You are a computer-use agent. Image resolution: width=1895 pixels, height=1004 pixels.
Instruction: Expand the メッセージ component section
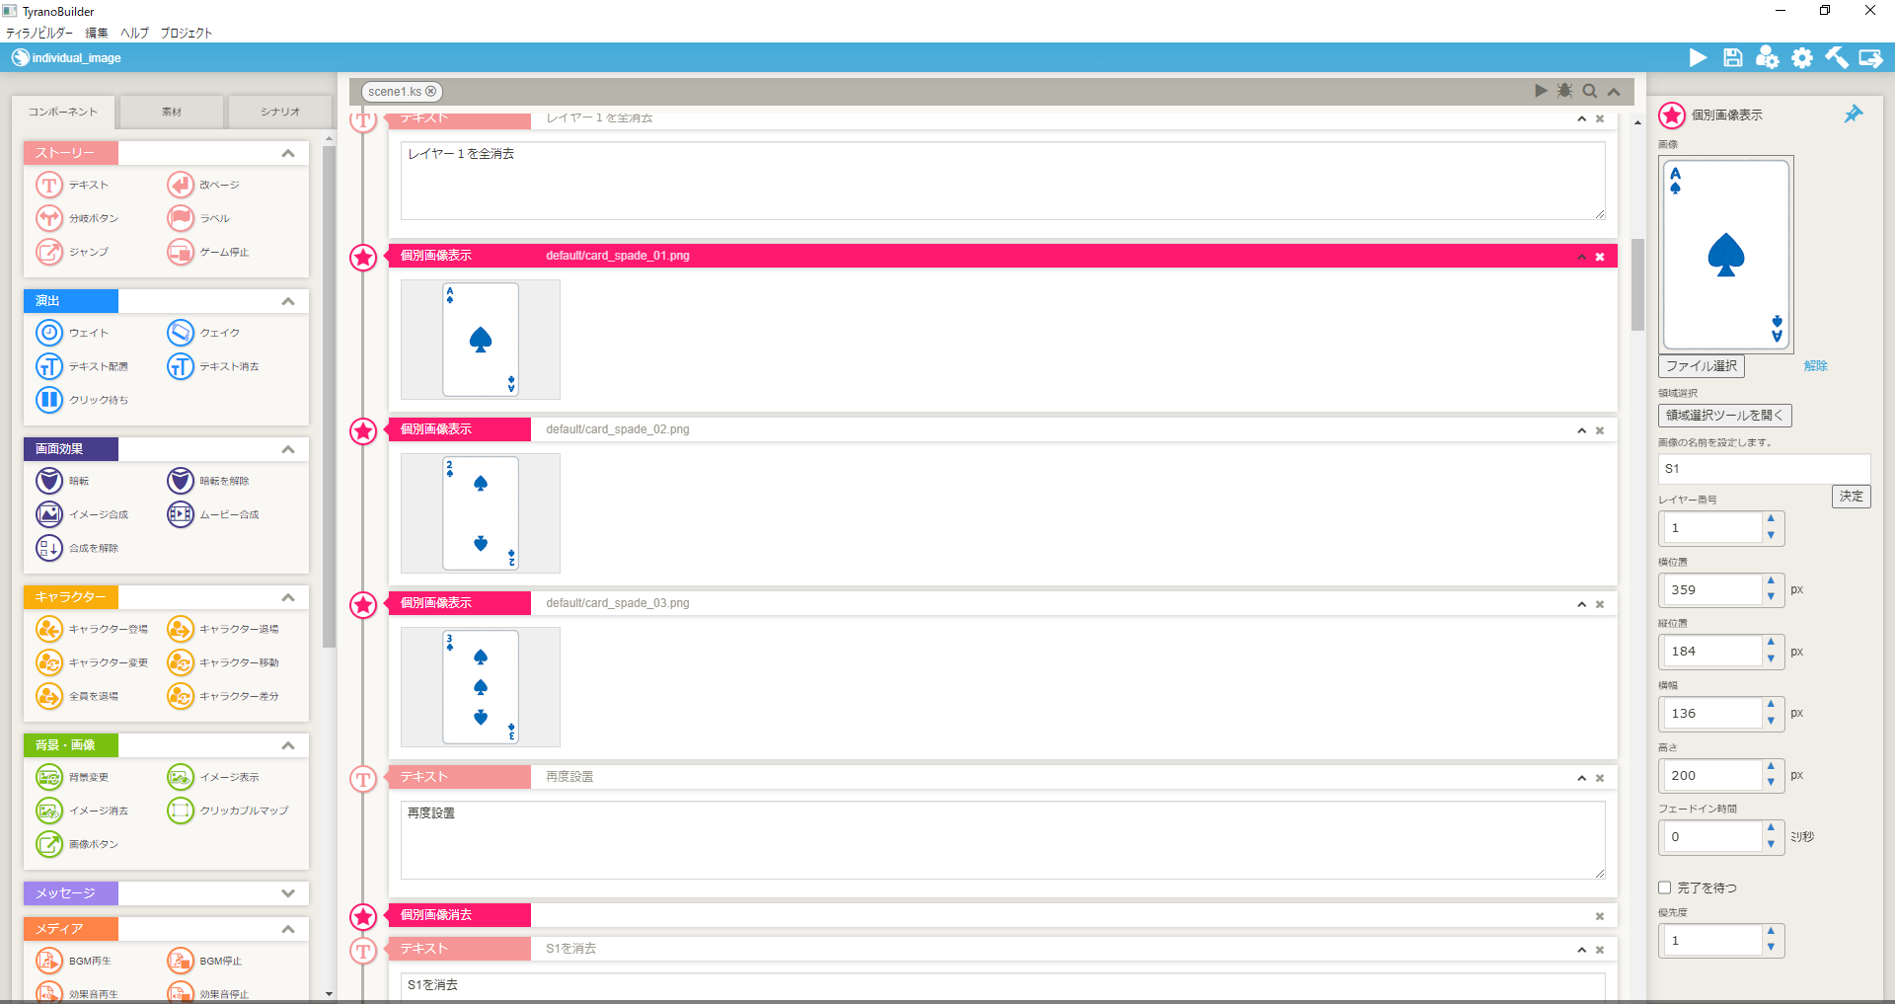(x=288, y=893)
